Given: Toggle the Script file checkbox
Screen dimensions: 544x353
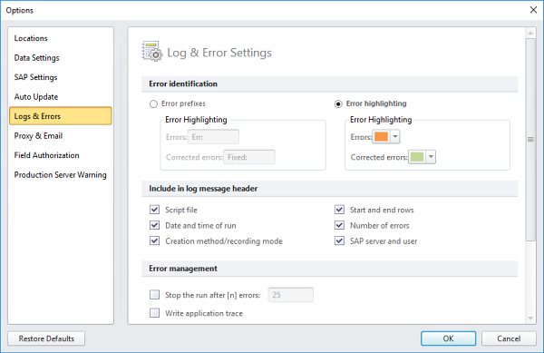Looking at the screenshot, I should pyautogui.click(x=155, y=210).
